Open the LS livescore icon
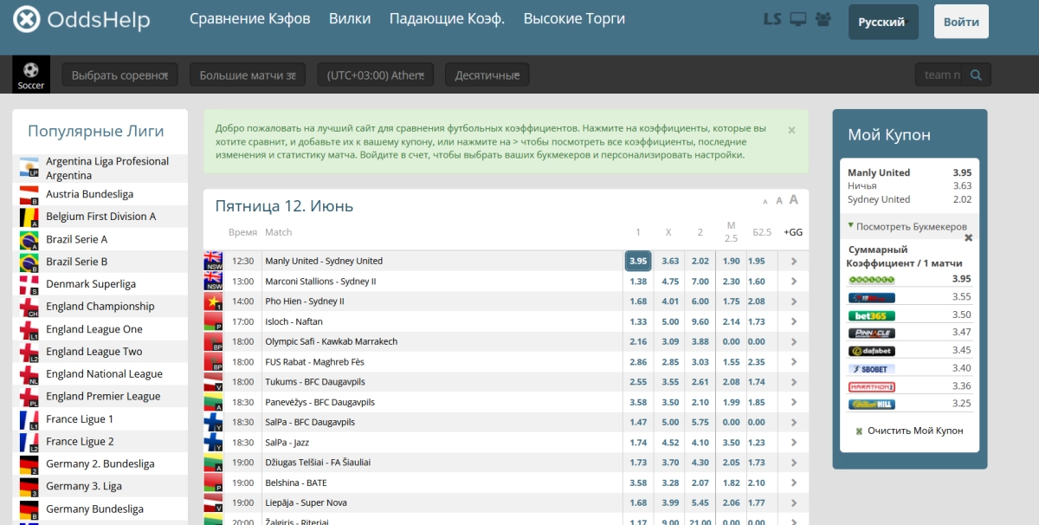1039x525 pixels. click(x=772, y=19)
